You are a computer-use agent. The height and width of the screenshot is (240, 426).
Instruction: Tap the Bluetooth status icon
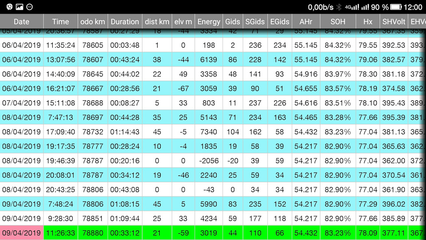(339, 7)
